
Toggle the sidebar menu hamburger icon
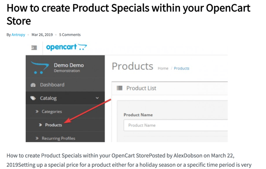(34, 48)
